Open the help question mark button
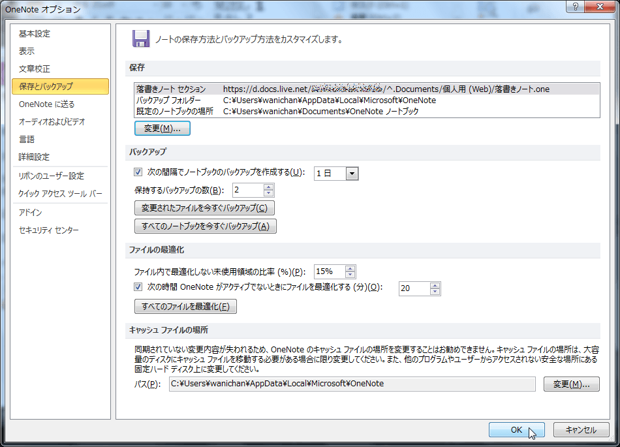620x447 pixels. coord(576,7)
